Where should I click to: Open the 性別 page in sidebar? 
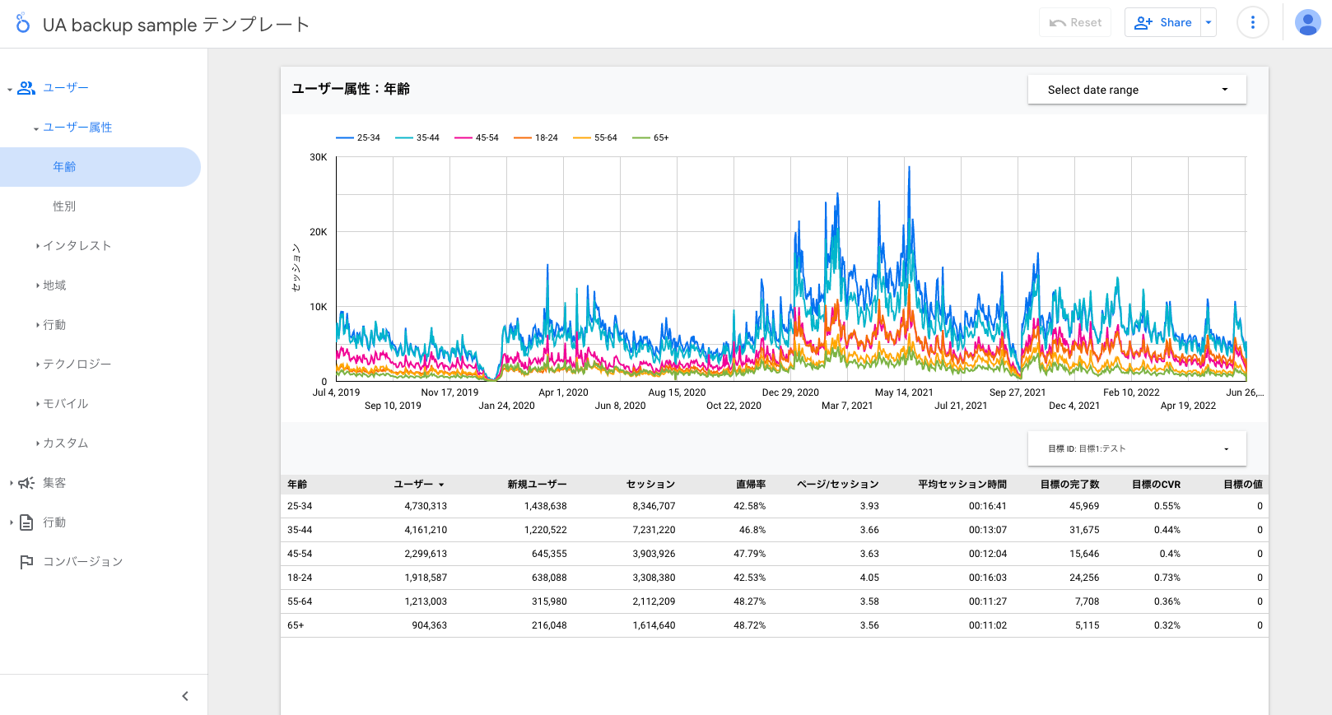pos(64,207)
